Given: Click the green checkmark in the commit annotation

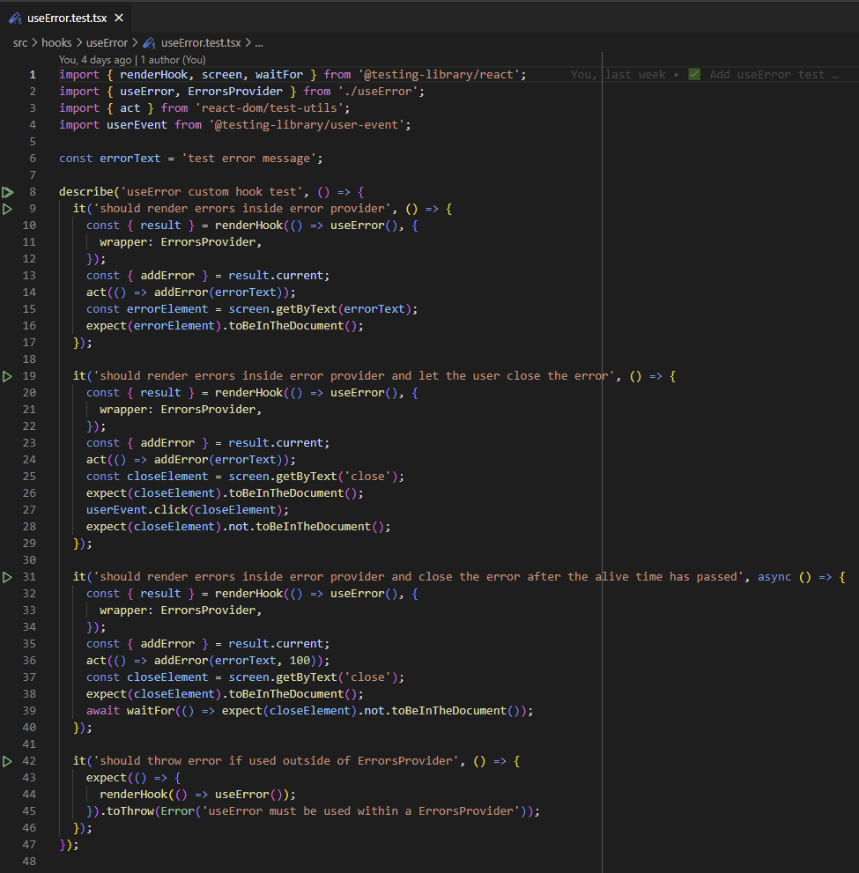Looking at the screenshot, I should pyautogui.click(x=694, y=74).
